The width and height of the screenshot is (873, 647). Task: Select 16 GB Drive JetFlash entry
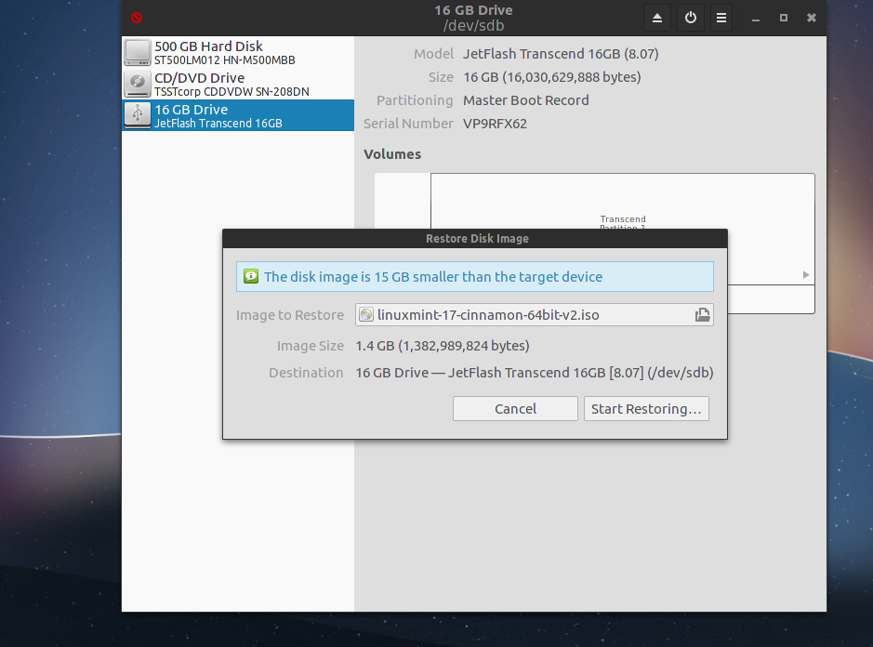click(x=238, y=115)
